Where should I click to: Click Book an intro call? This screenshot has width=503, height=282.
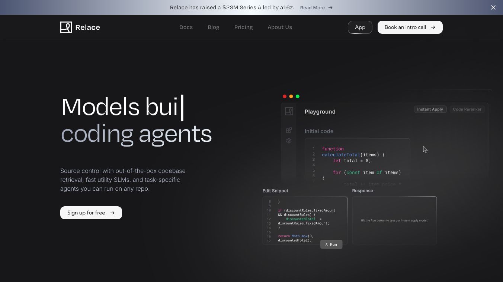tap(410, 27)
